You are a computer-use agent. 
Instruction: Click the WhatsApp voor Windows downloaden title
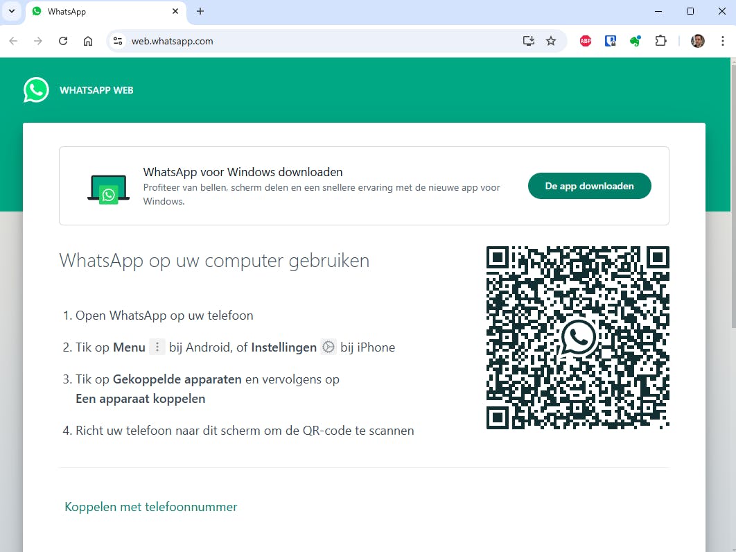243,172
